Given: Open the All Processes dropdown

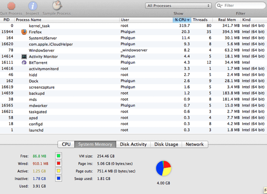Looking at the screenshot, I should [178, 5].
